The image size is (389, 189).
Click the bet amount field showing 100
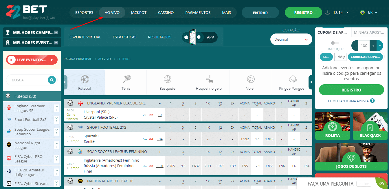(x=364, y=46)
